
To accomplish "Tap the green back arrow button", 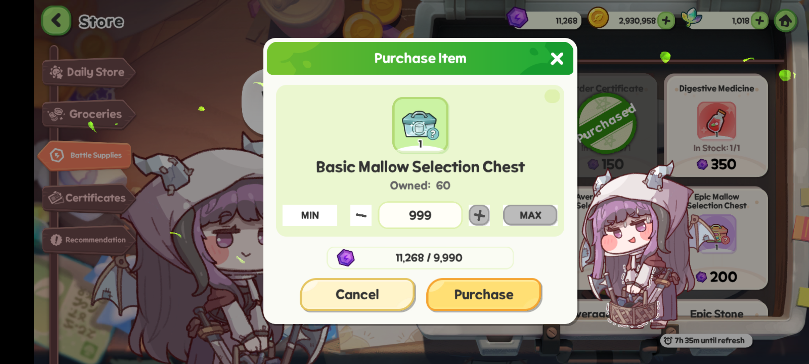I will pyautogui.click(x=56, y=21).
